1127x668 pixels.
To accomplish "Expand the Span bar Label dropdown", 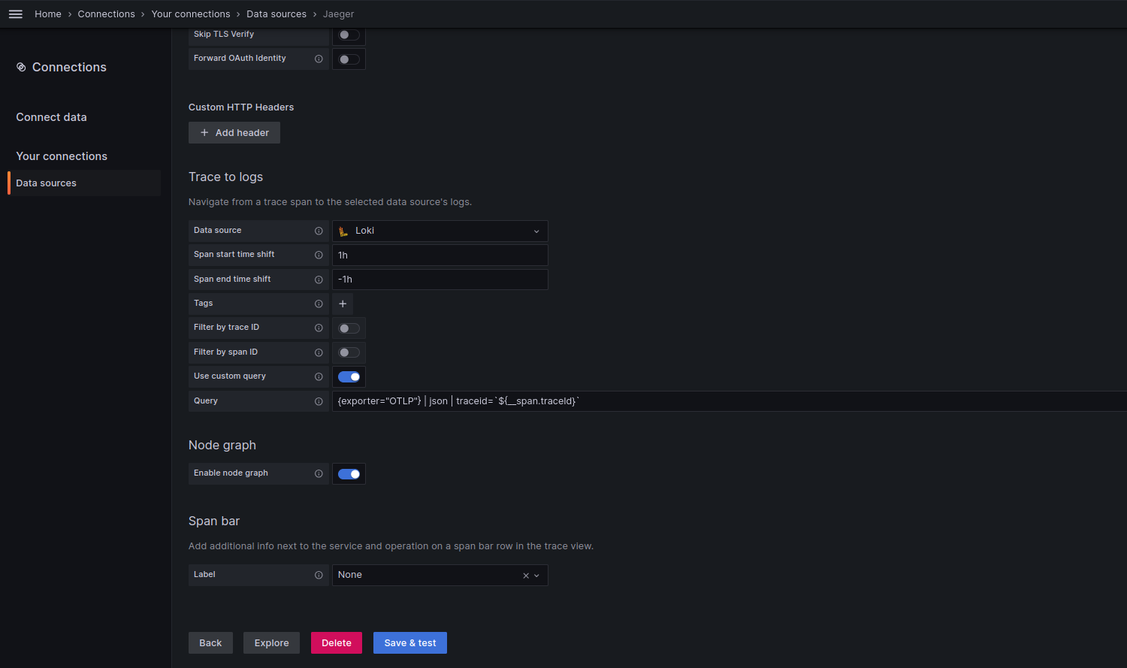I will (x=536, y=575).
